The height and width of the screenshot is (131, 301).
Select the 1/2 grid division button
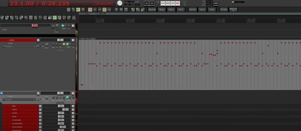tap(95, 10)
